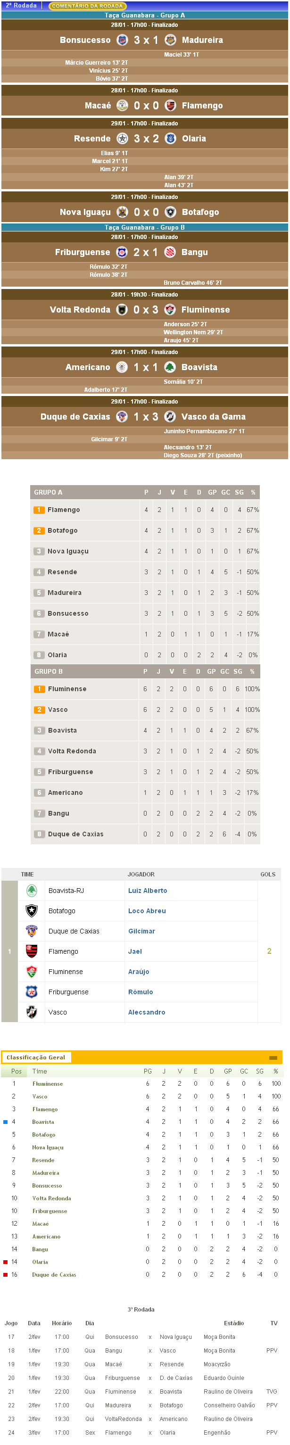
Task: Click the Boavista tree crest in the Americano match
Action: [x=169, y=367]
